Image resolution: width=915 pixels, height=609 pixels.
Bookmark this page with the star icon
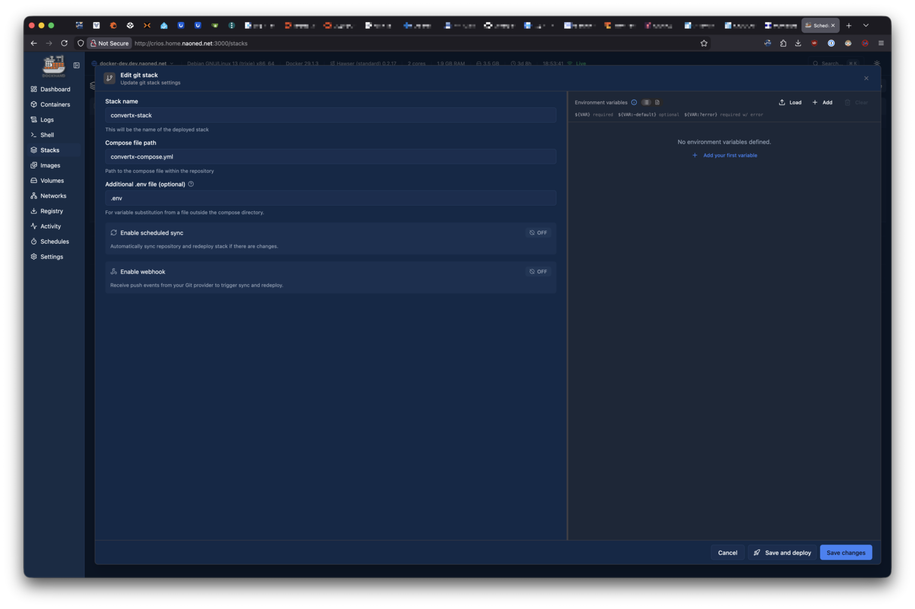(704, 44)
